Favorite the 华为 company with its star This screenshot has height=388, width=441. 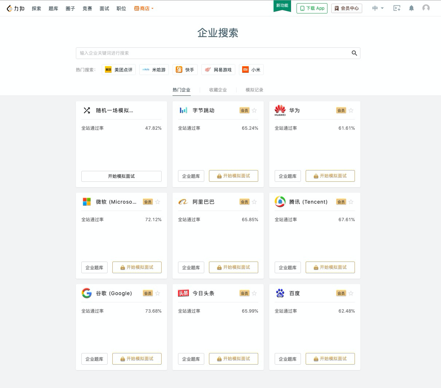click(351, 110)
